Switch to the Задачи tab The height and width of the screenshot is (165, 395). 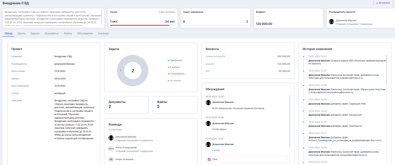pos(35,33)
